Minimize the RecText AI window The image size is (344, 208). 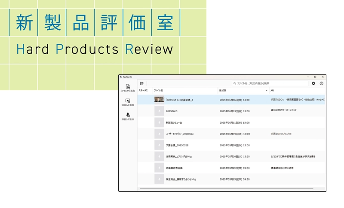click(308, 77)
